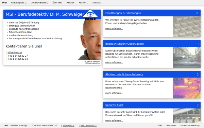Click the icon in Beobachtungen header
Image resolution: width=204 pixels, height=128 pixels.
coord(198,44)
